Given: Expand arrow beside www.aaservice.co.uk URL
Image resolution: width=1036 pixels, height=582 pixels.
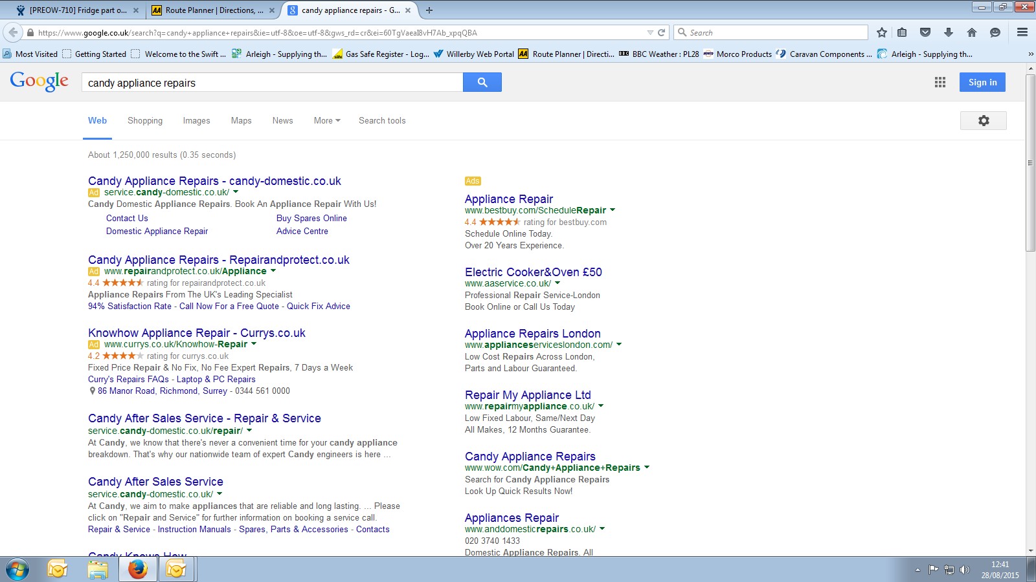Looking at the screenshot, I should tap(557, 283).
